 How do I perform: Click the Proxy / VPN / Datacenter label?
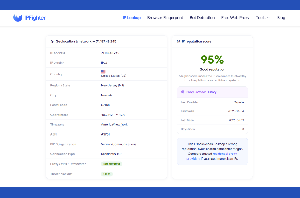point(68,164)
